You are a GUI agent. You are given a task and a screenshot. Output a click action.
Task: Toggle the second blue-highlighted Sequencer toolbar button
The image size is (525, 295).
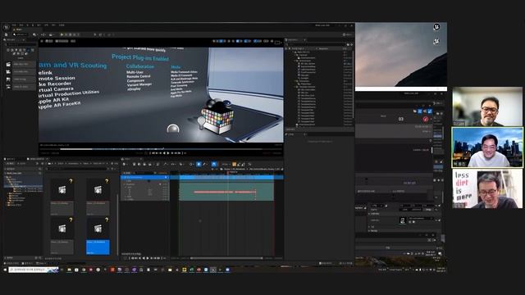214,164
